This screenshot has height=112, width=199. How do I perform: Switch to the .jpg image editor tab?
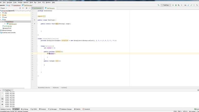37,8
